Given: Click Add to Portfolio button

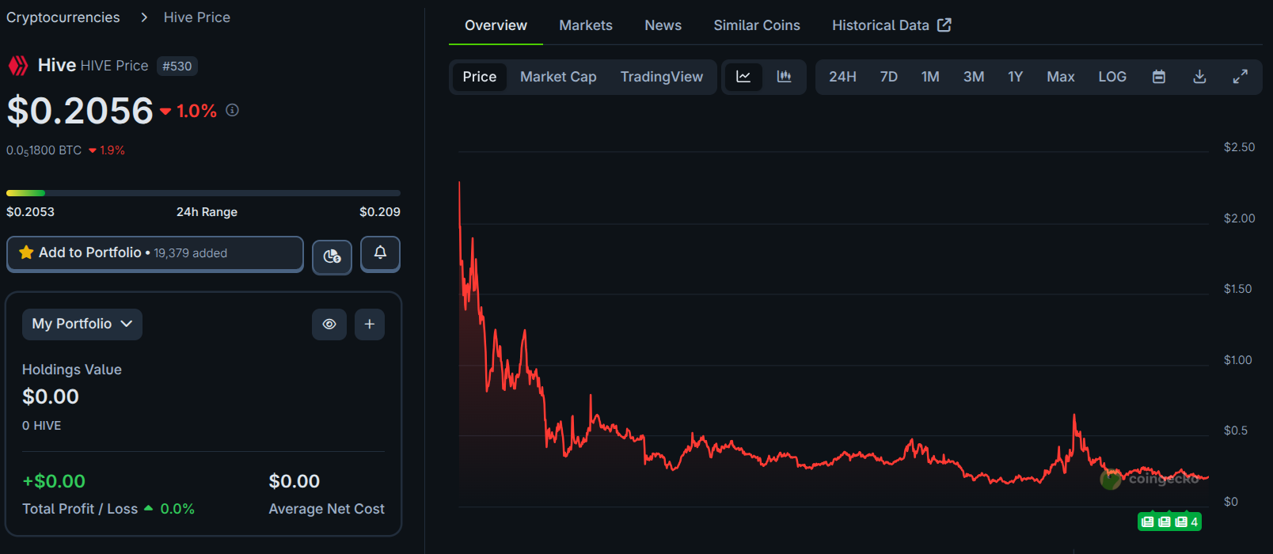Looking at the screenshot, I should pos(155,253).
